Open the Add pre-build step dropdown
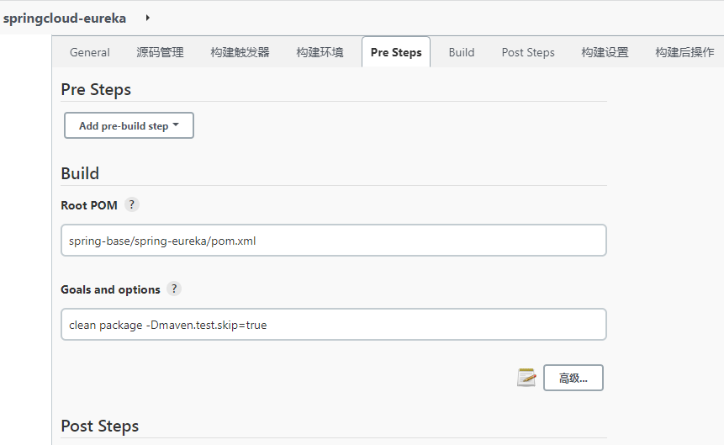 click(x=129, y=125)
